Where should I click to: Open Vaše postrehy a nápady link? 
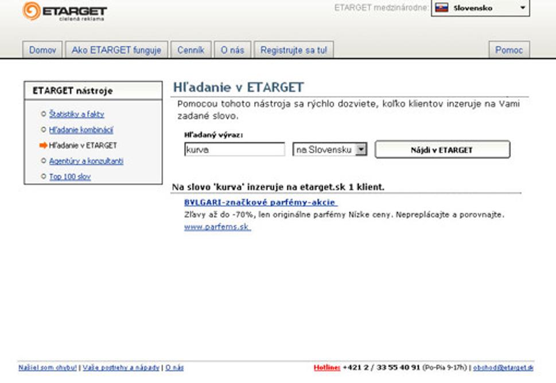(x=121, y=367)
